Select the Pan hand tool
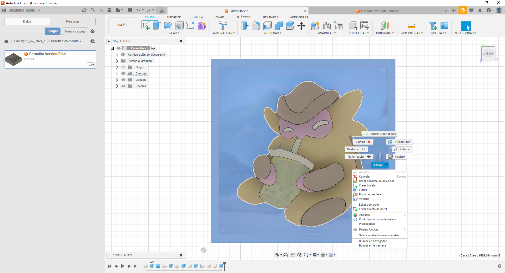 pos(292,255)
